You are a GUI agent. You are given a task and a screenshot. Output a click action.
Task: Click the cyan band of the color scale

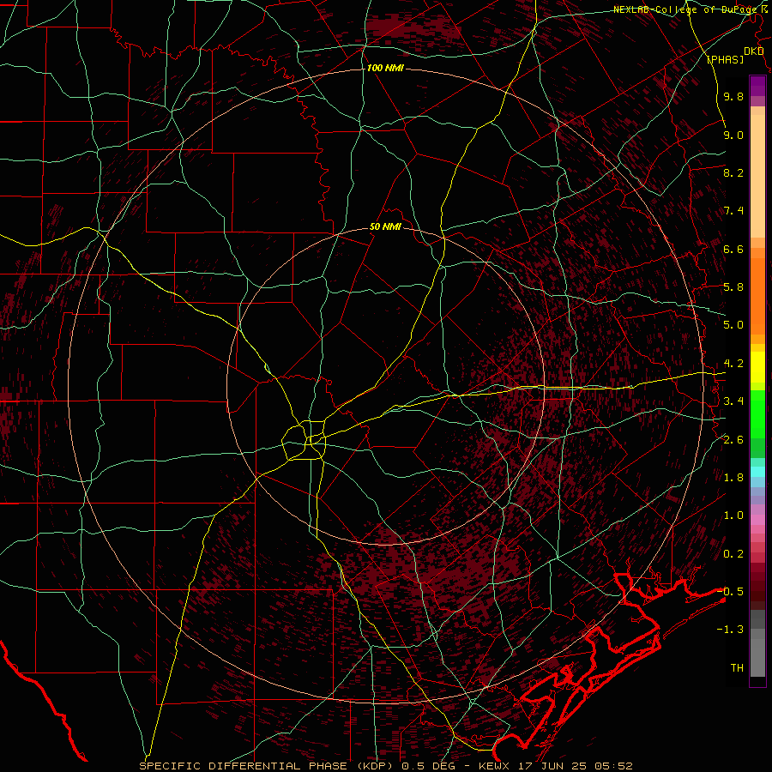point(757,471)
